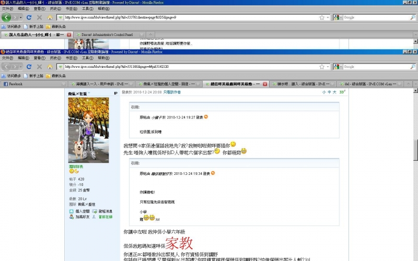Open Google search engine dropdown in front window
Screen dimensions: 418x261
(338, 67)
